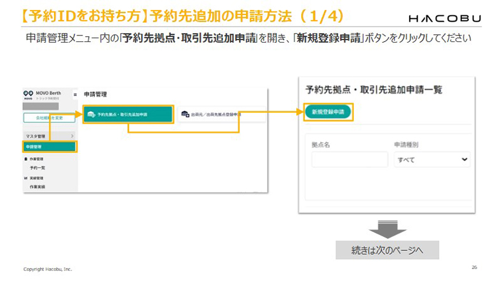Open the 予約先拠点・取引先追加申請 card

tap(128, 114)
